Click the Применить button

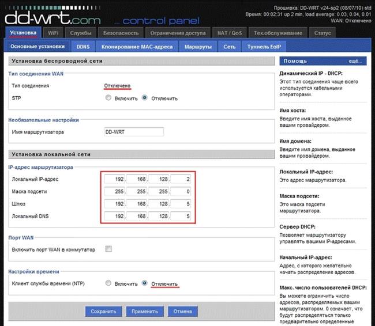pos(145,312)
